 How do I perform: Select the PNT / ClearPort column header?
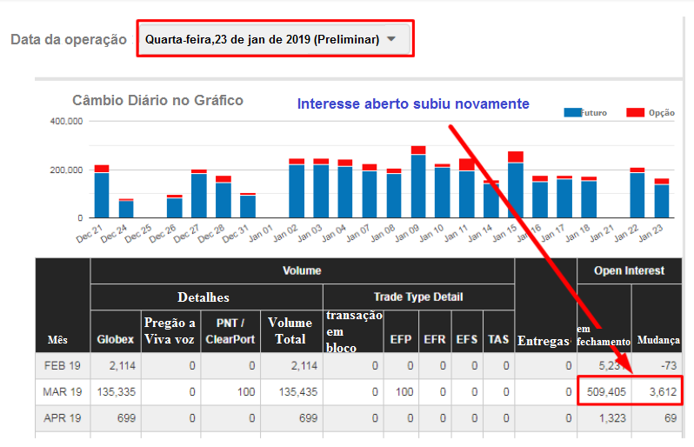[229, 331]
